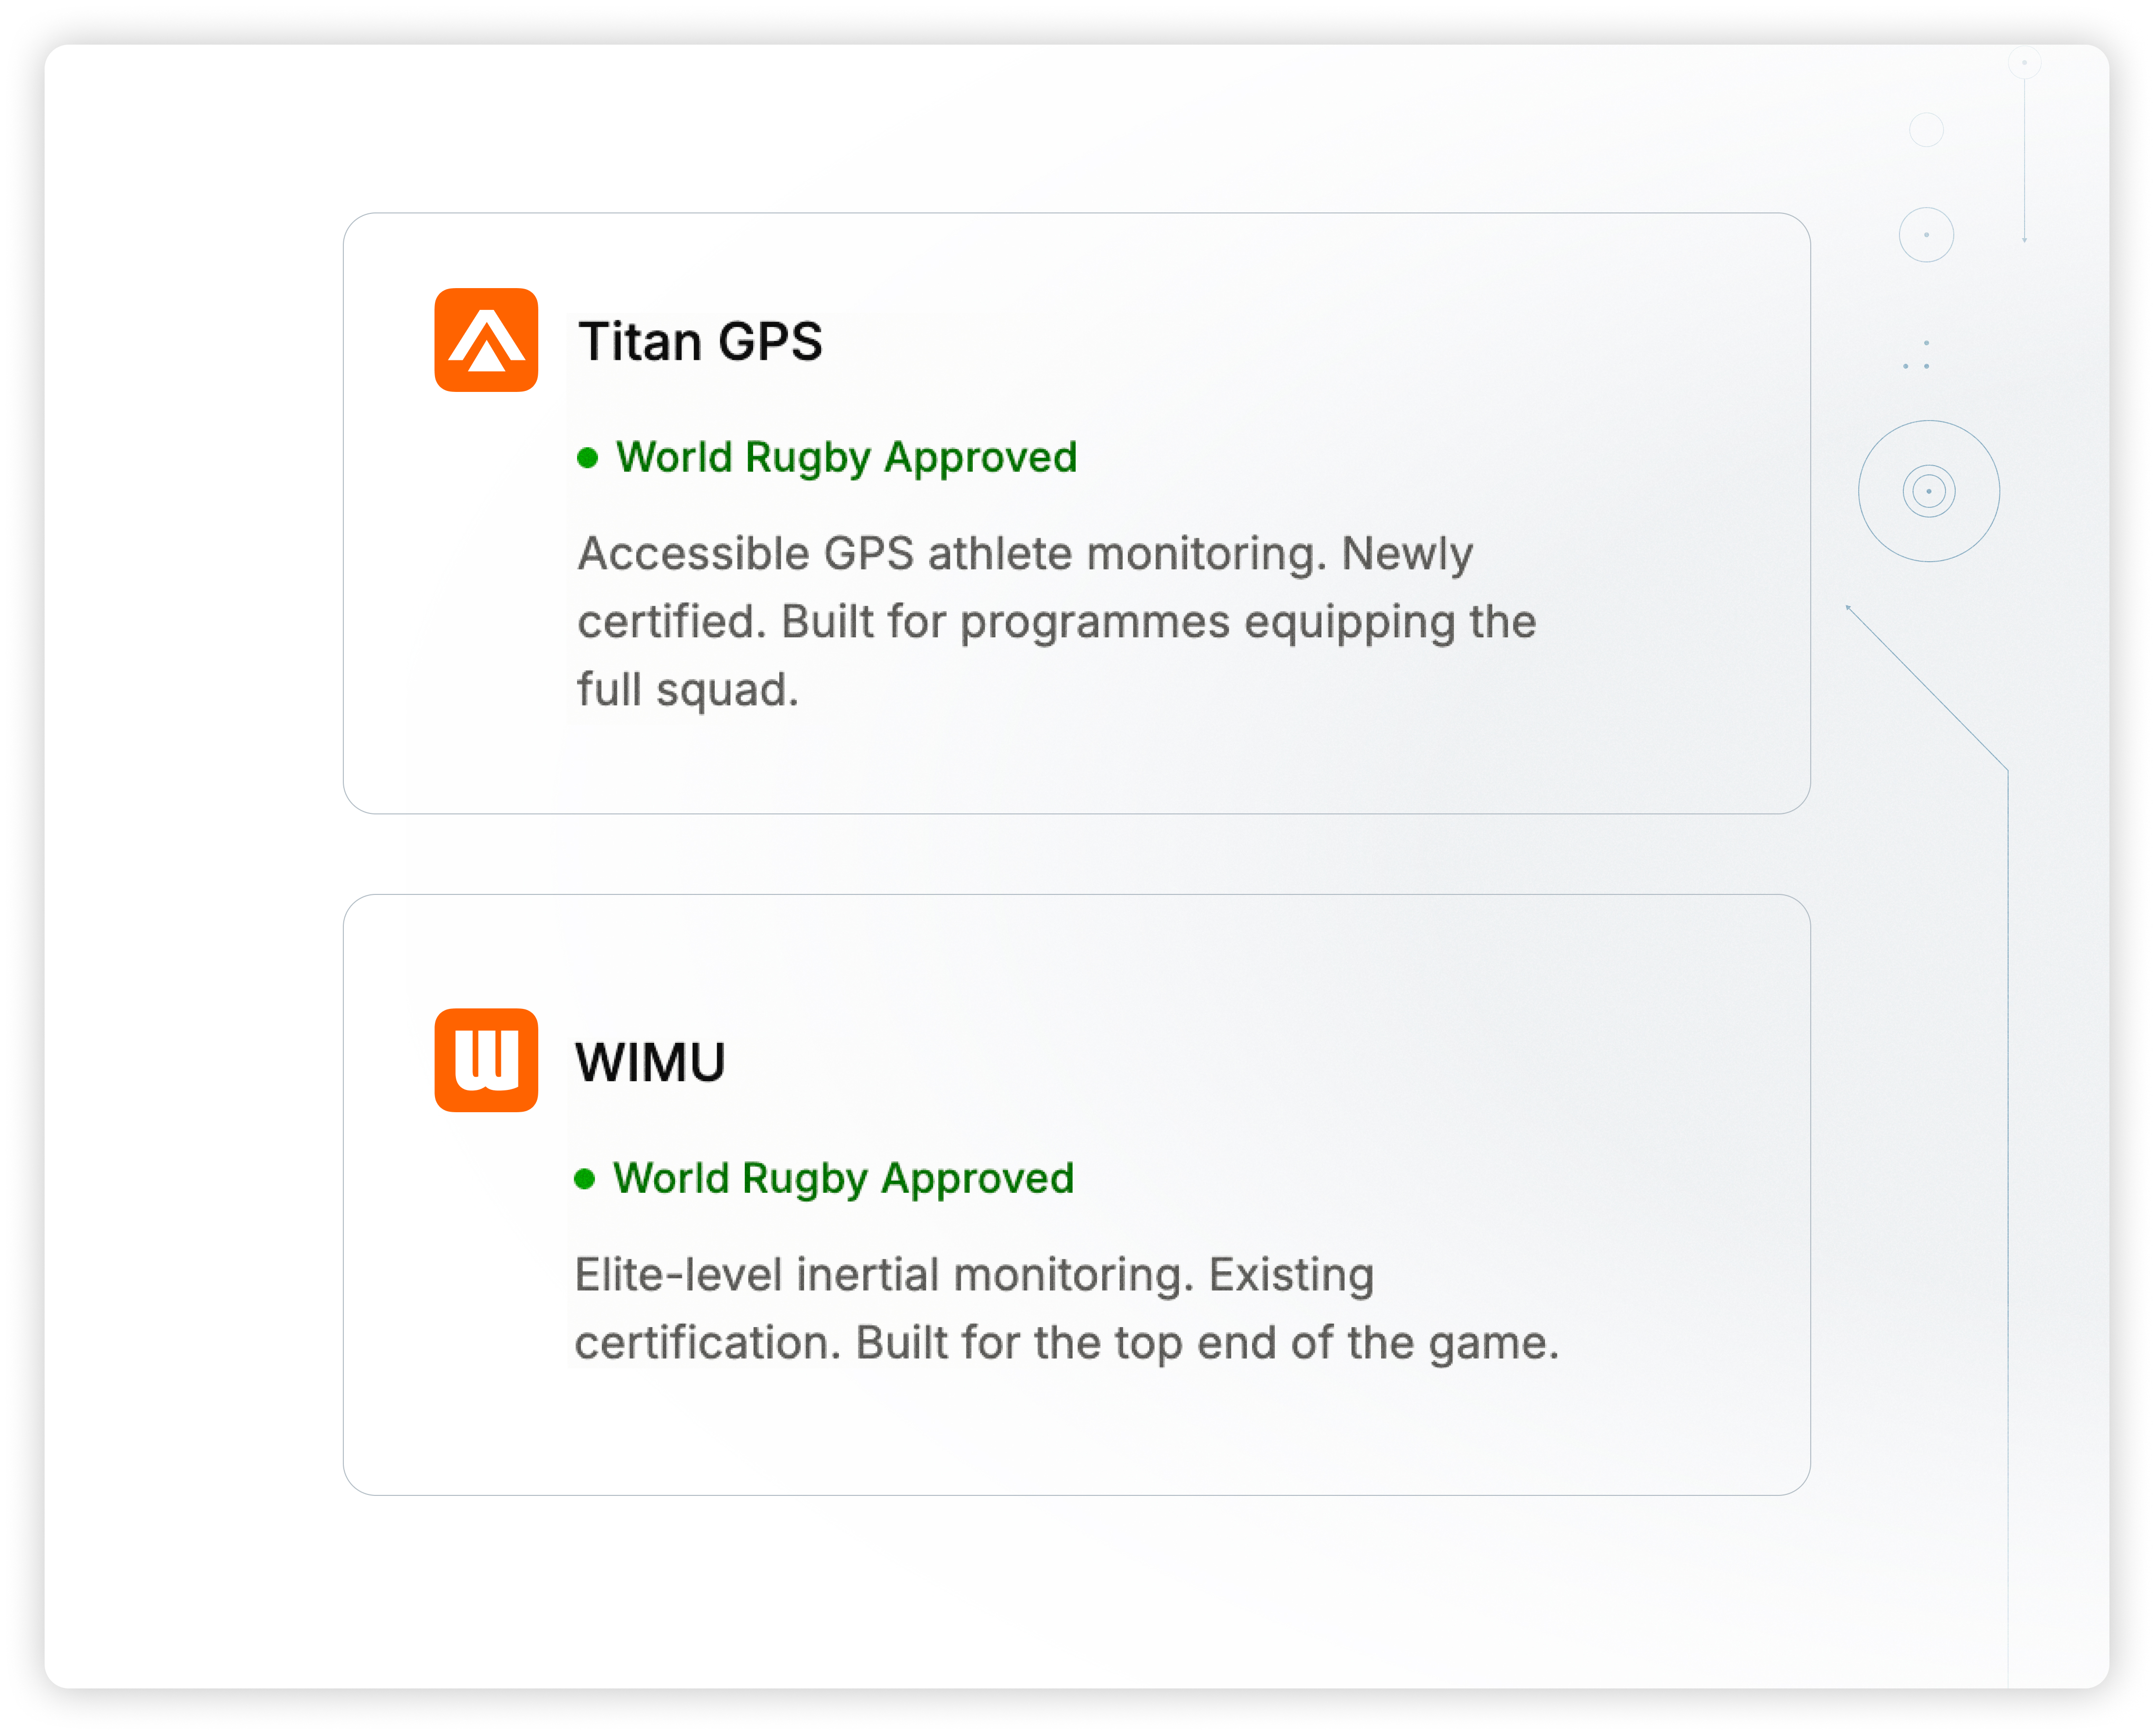Image resolution: width=2156 pixels, height=1735 pixels.
Task: Select the Titan GPS product card
Action: (1077, 513)
